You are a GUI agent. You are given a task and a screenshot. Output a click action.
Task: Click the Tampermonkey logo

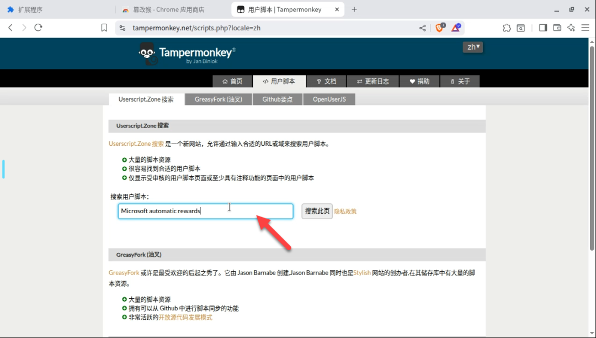tap(187, 54)
